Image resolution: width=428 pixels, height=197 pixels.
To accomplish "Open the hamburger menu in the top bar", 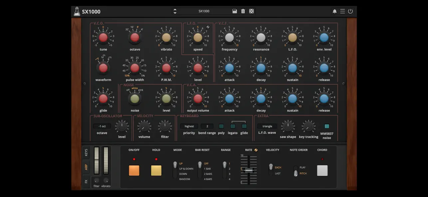I will (342, 11).
